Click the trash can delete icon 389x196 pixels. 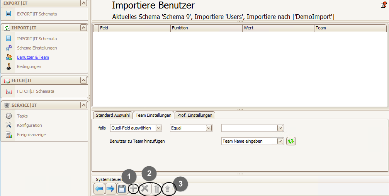[x=157, y=189]
